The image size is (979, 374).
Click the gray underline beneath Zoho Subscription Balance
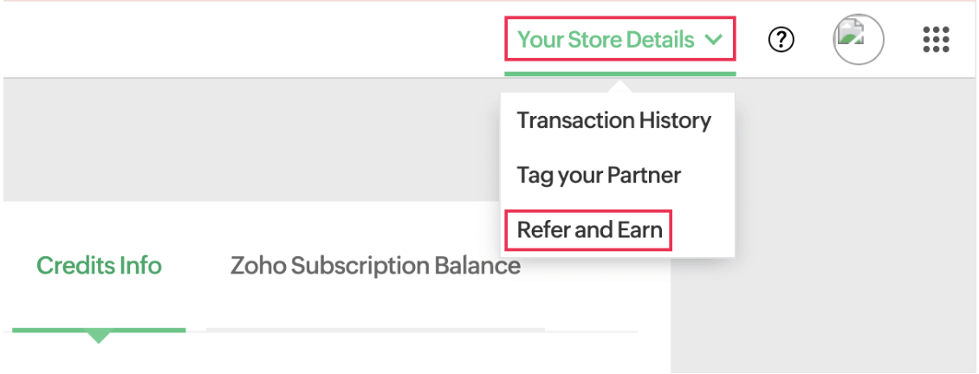(x=375, y=330)
